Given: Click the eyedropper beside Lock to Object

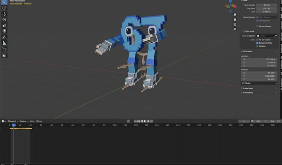Looking at the screenshot, I should [x=275, y=36].
